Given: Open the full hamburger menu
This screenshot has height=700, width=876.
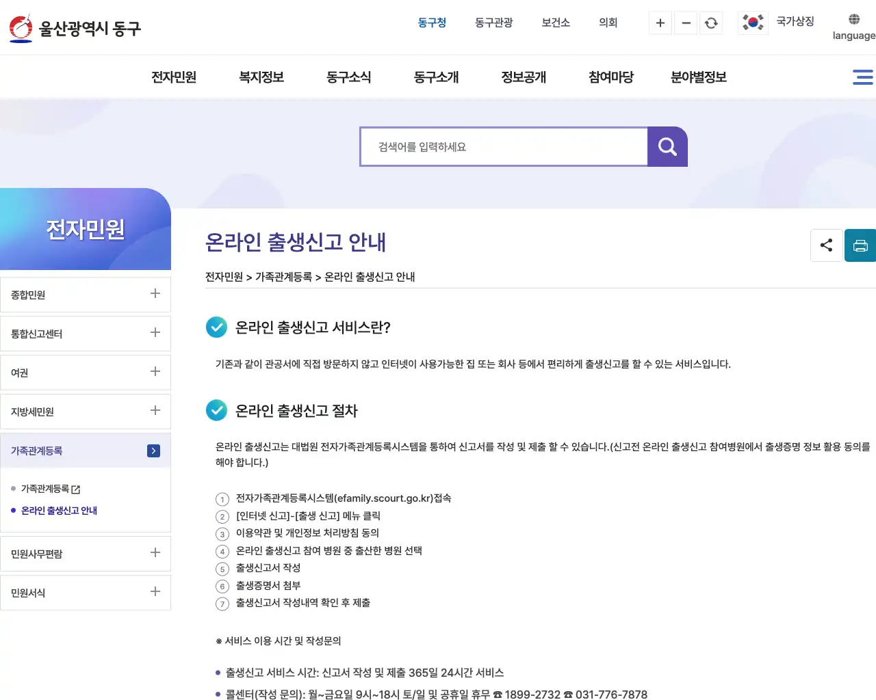Looking at the screenshot, I should [x=862, y=77].
